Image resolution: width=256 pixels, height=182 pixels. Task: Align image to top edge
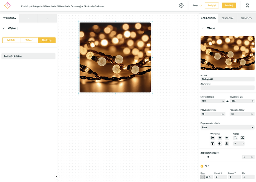coord(212,143)
